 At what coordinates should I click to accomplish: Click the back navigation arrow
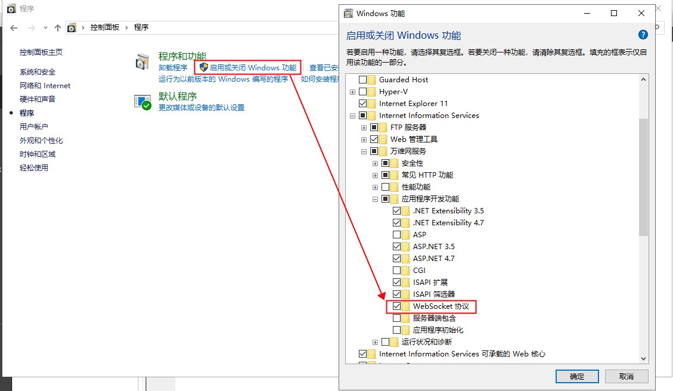[14, 27]
